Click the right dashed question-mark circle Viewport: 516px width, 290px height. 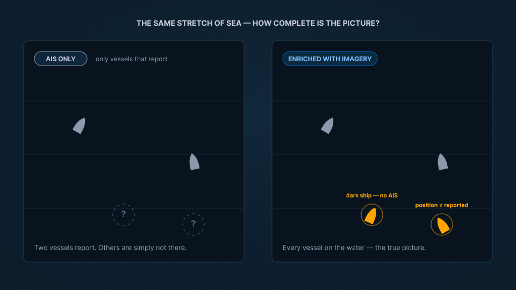[x=193, y=224]
